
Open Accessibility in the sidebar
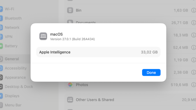click(x=16, y=68)
